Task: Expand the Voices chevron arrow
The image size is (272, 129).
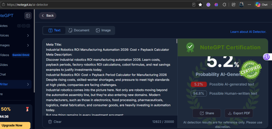Action: click(28, 36)
